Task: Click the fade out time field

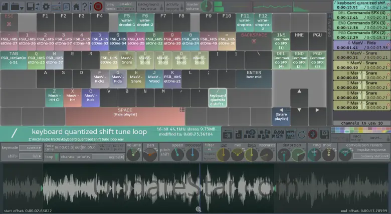Action: pyautogui.click(x=89, y=147)
